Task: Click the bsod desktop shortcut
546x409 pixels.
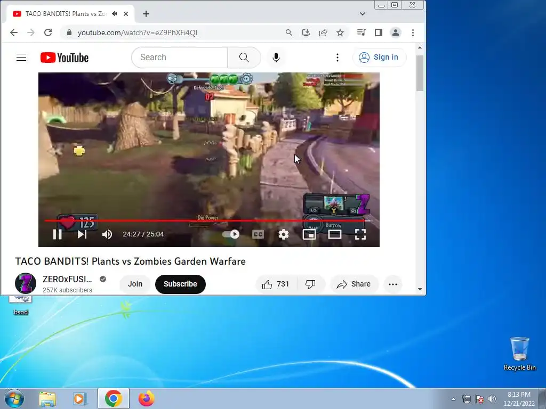Action: point(21,305)
